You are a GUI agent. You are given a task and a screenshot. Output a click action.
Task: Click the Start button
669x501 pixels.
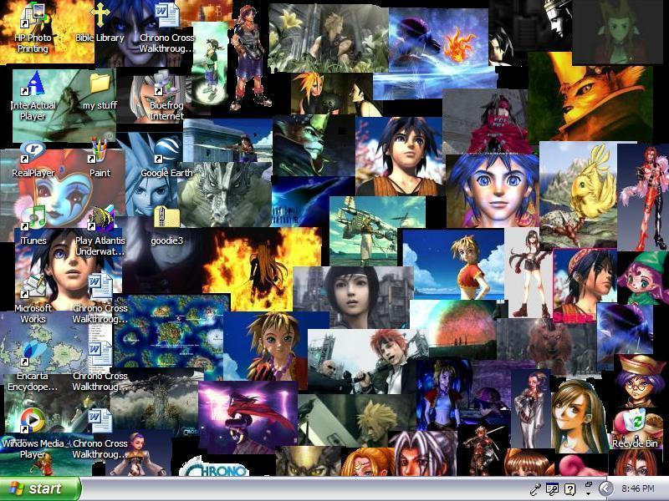[39, 488]
